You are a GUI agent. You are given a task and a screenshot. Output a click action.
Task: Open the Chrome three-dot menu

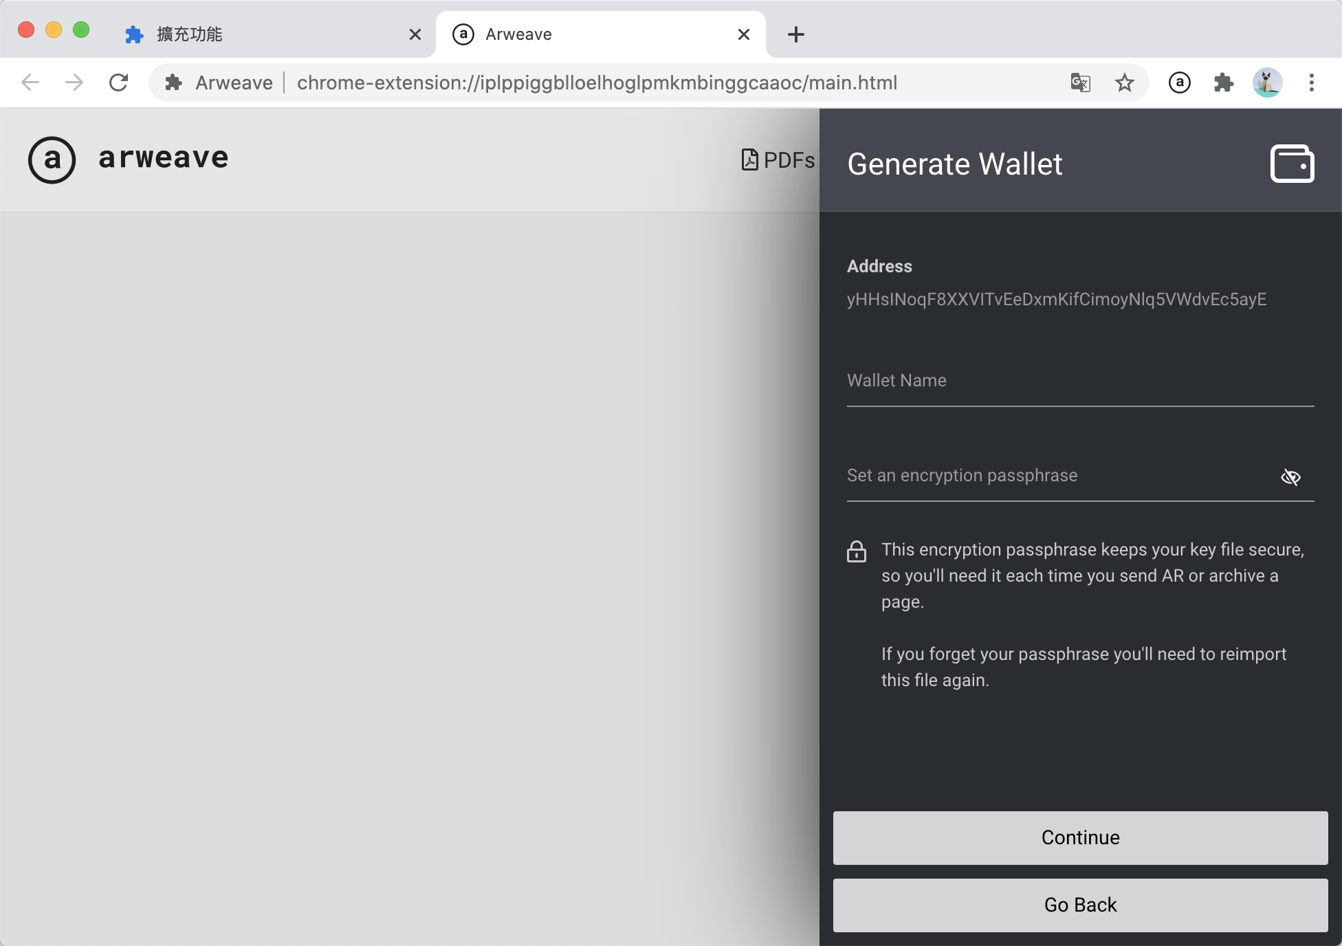[1311, 82]
